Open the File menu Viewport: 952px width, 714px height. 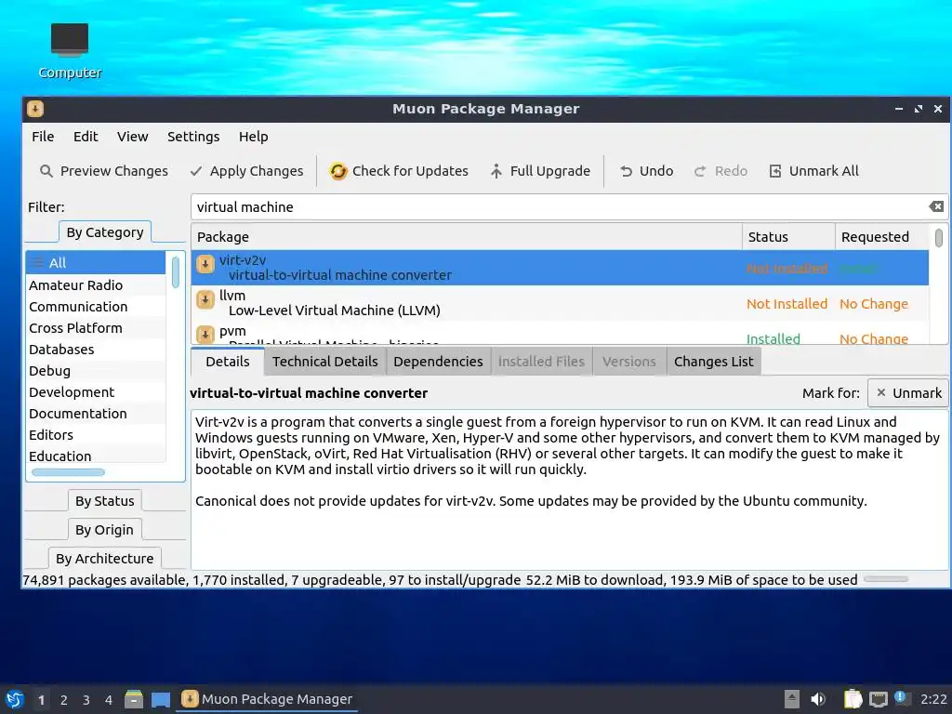[43, 137]
